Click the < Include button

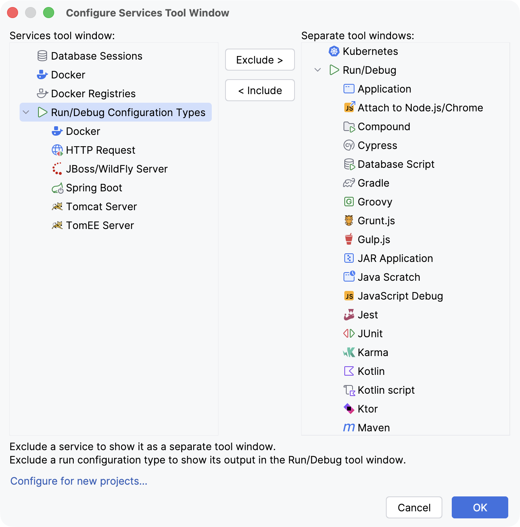[260, 90]
